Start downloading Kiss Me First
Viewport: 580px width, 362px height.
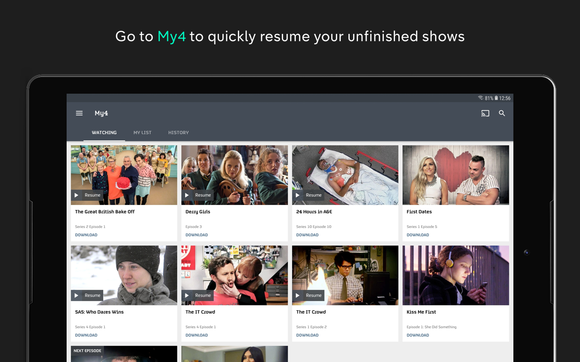tap(417, 335)
